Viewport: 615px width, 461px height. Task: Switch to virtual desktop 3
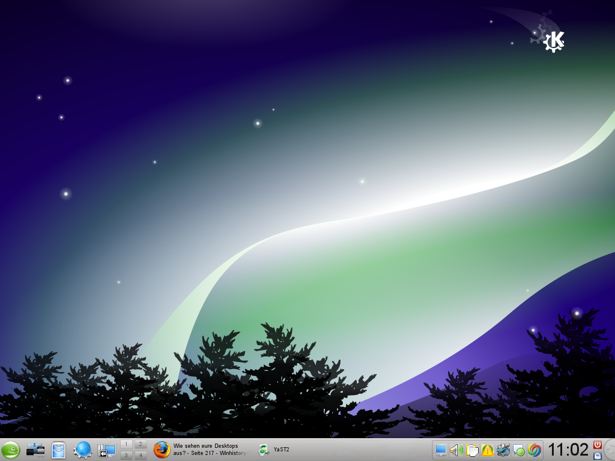pyautogui.click(x=126, y=456)
